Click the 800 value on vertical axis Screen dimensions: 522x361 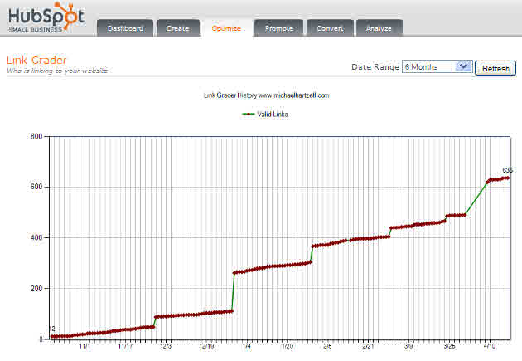(x=36, y=136)
